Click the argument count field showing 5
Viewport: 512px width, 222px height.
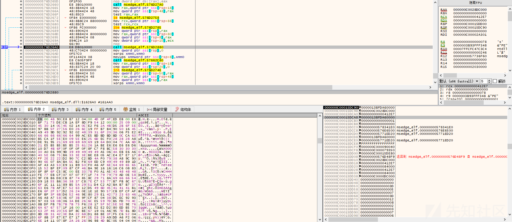(x=484, y=81)
